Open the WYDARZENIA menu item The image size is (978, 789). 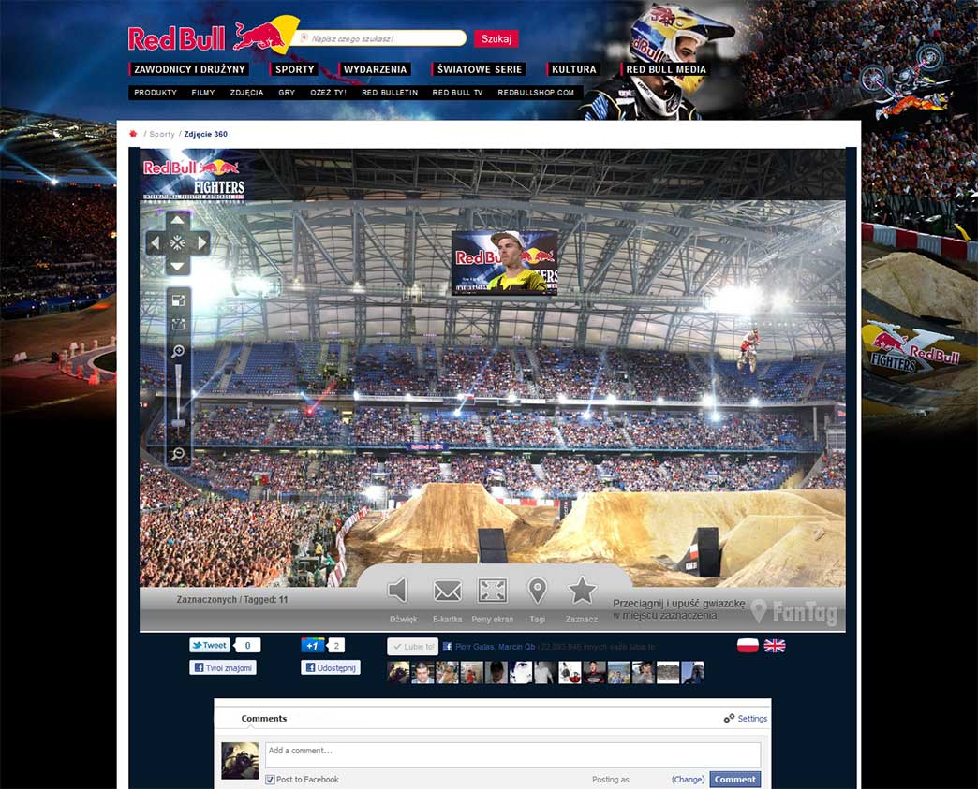pyautogui.click(x=375, y=69)
